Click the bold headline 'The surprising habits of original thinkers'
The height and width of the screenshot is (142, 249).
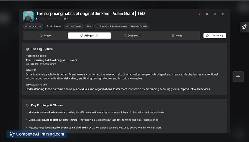click(x=51, y=60)
